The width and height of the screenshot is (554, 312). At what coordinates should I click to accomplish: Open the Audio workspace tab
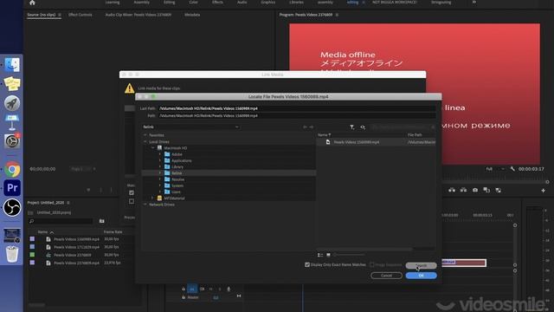point(242,3)
